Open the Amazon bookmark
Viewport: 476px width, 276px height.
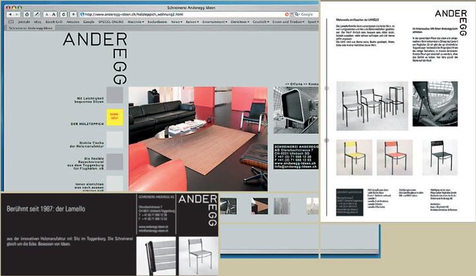[73, 22]
